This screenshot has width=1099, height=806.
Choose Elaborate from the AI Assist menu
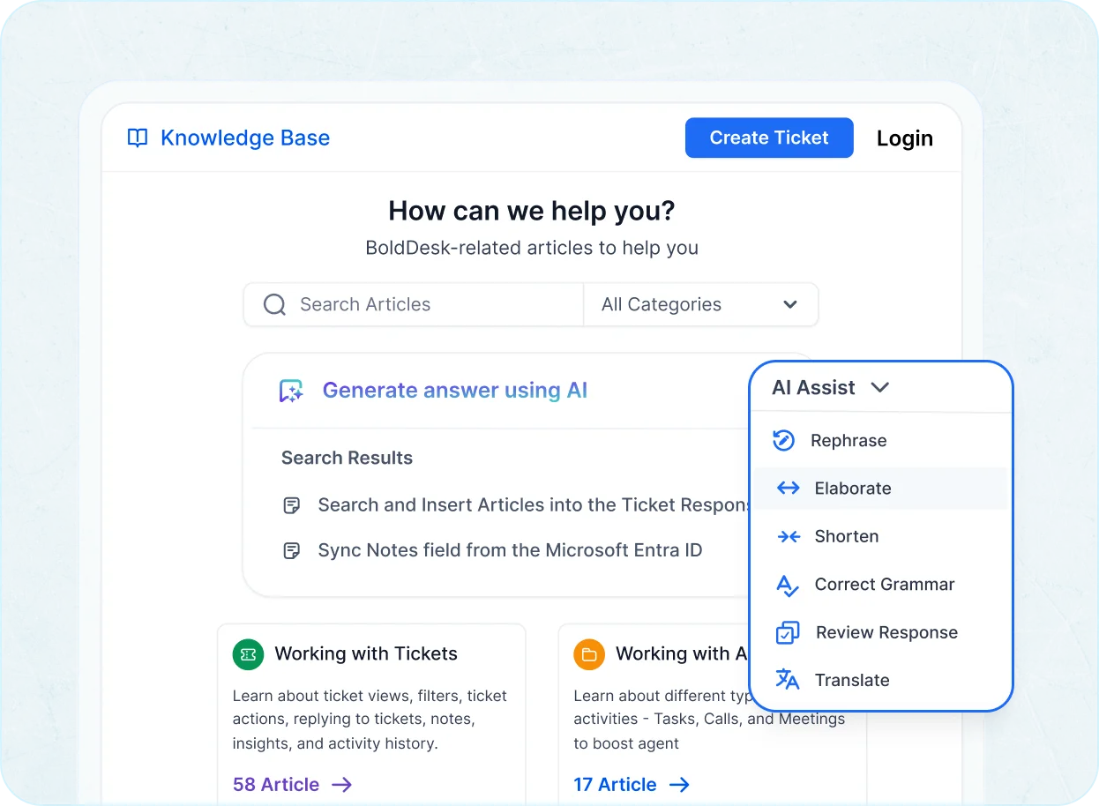tap(852, 488)
